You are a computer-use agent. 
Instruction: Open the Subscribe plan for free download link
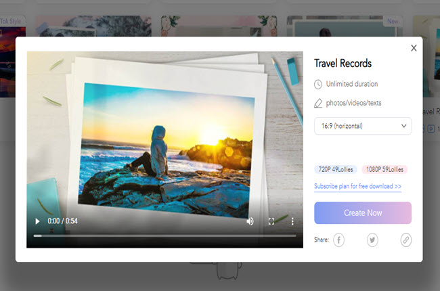point(357,186)
